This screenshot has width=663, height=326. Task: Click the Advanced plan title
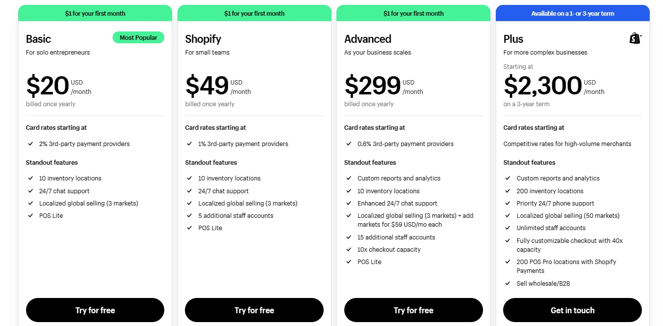[367, 39]
